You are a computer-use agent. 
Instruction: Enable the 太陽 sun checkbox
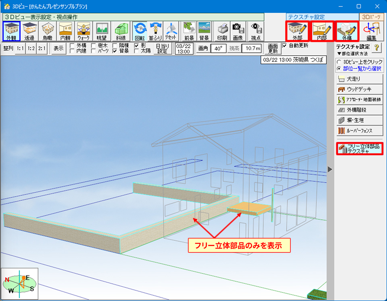coord(136,51)
